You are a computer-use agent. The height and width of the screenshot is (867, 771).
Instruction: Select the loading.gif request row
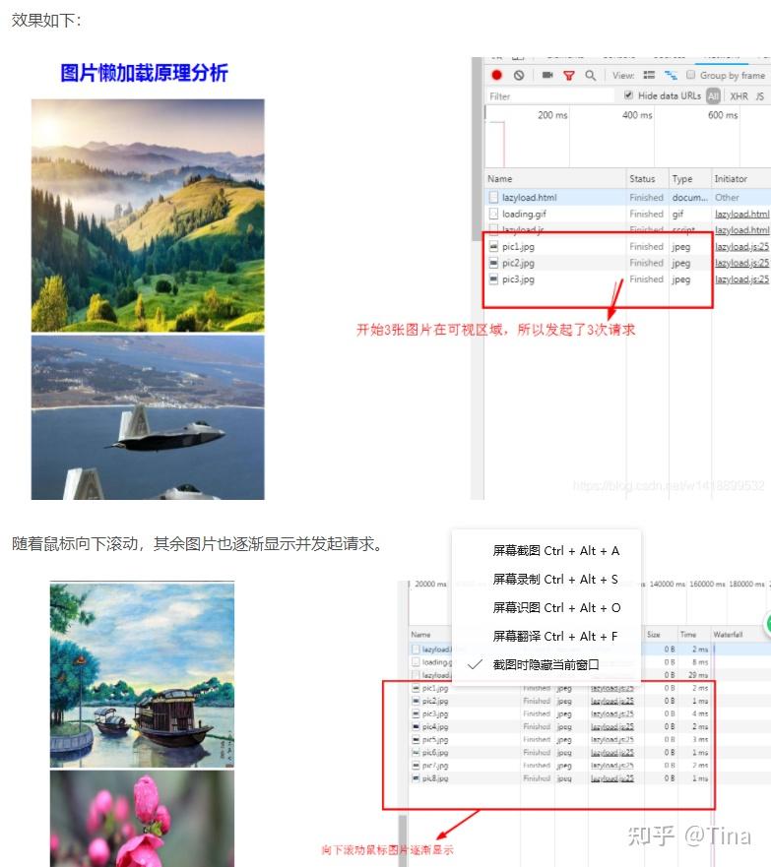[x=628, y=214]
